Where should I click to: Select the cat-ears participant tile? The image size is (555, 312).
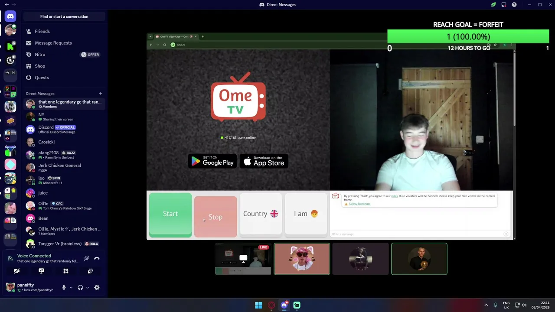(x=302, y=259)
